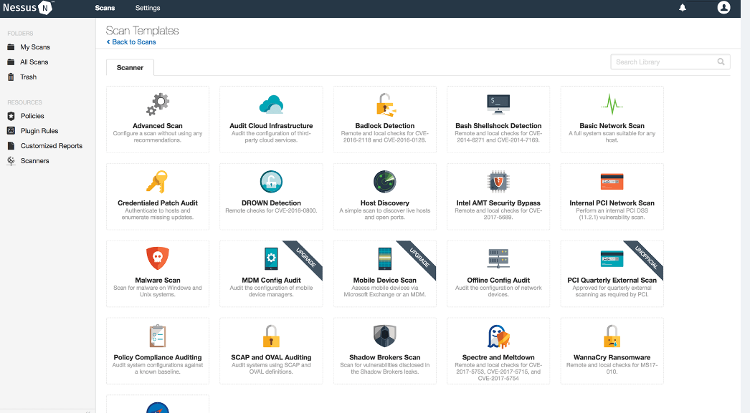Click the PCI Quarterly External Scan card icon

(x=612, y=259)
